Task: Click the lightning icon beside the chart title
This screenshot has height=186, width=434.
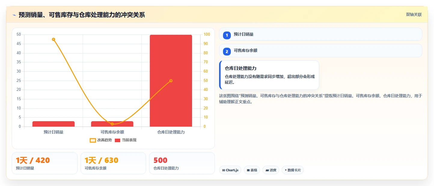Action: 14,15
